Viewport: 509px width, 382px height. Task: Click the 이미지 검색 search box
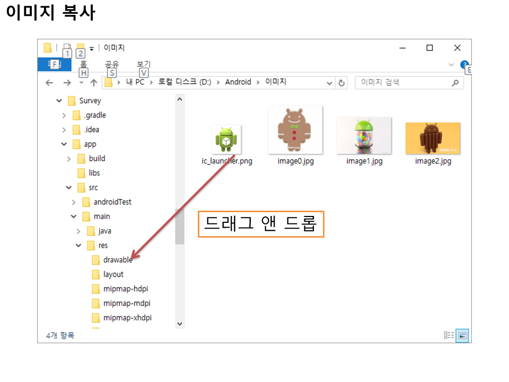(403, 82)
